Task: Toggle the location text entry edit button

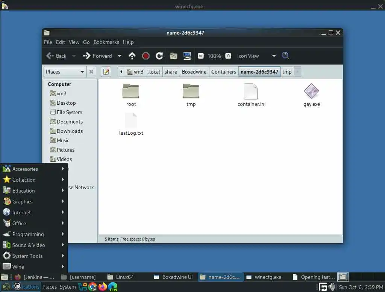Action: [x=106, y=72]
